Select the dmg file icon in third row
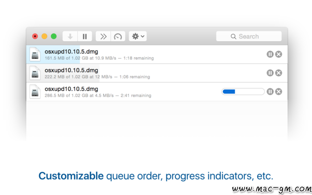 (35, 92)
